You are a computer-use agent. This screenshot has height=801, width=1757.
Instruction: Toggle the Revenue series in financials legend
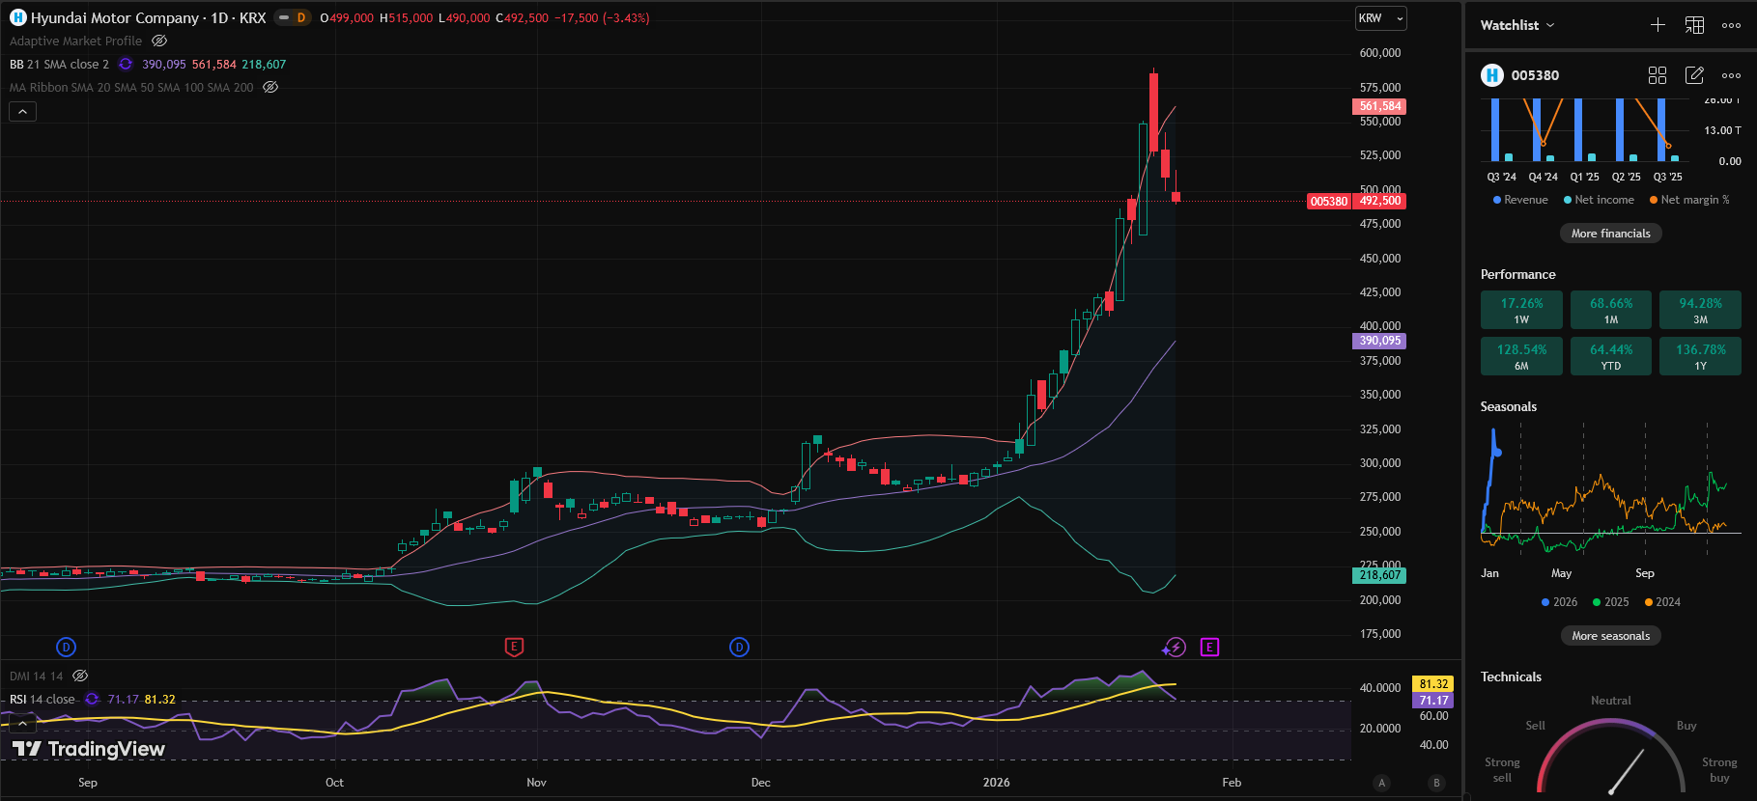[x=1520, y=200]
